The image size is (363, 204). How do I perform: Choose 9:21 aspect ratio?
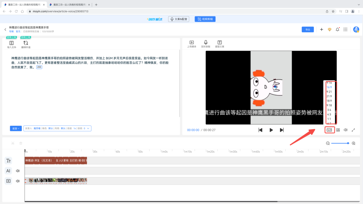[329, 92]
